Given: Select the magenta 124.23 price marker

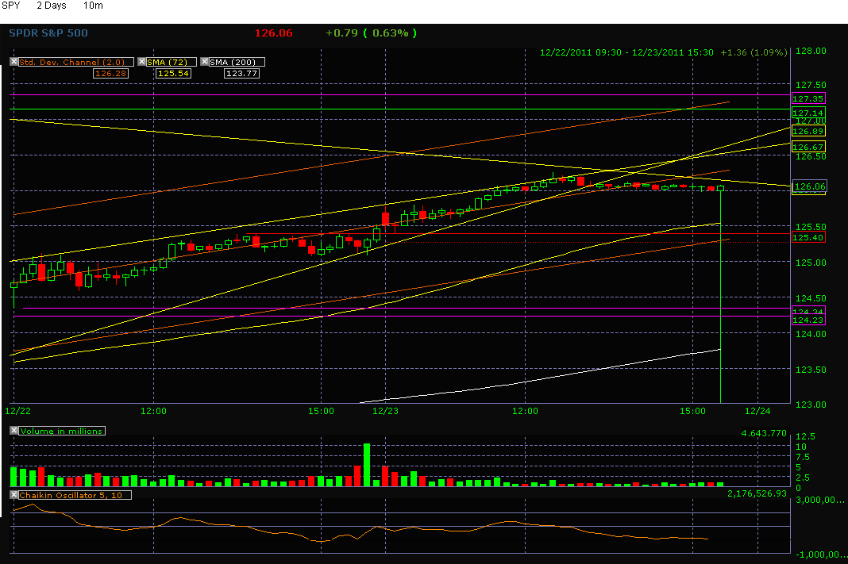Looking at the screenshot, I should (x=808, y=320).
